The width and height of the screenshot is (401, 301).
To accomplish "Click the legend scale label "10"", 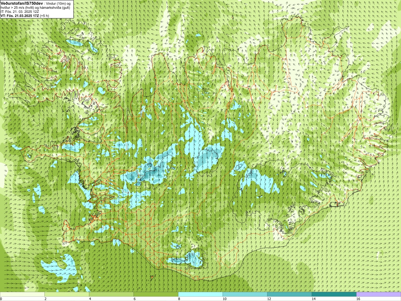I will tap(224, 299).
